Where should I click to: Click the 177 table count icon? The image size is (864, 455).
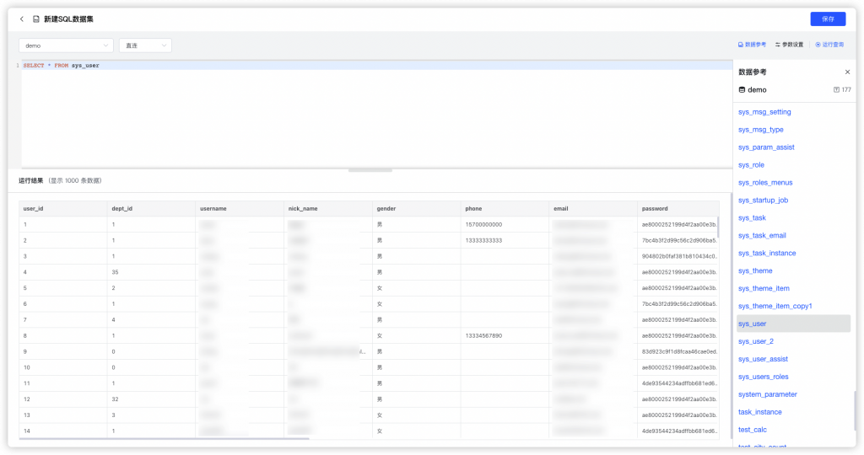tap(836, 89)
